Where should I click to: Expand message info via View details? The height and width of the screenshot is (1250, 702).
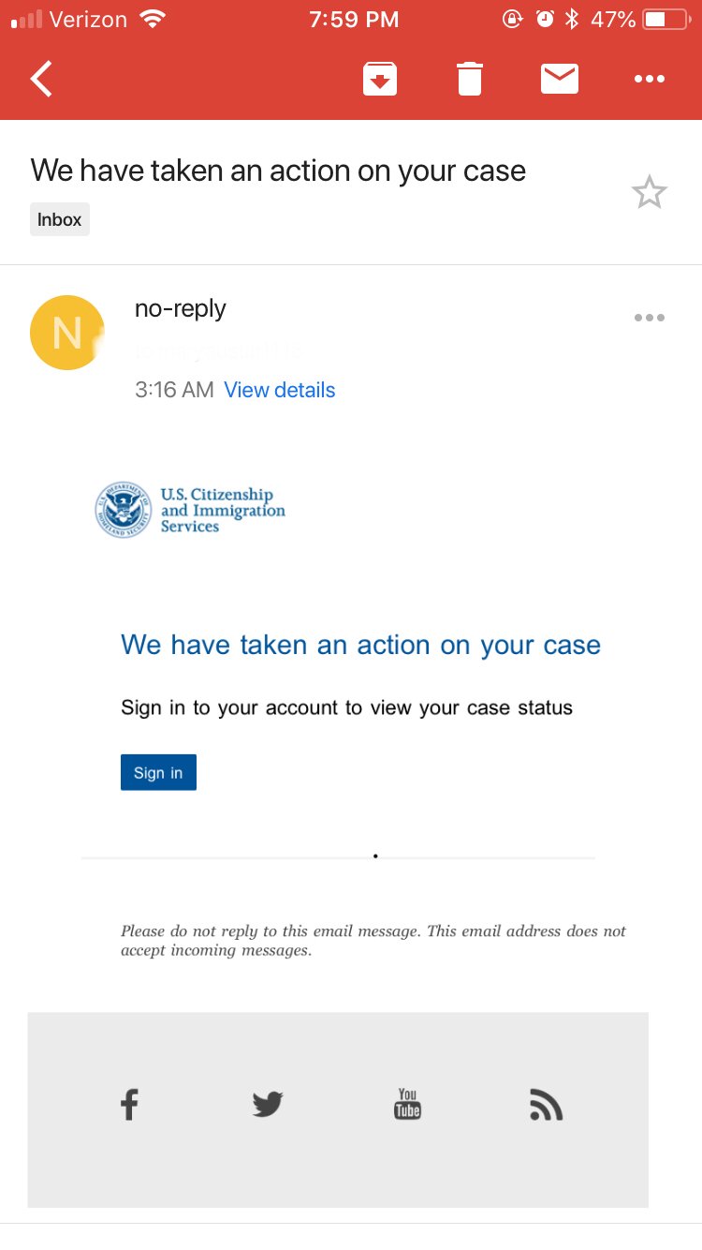click(279, 390)
